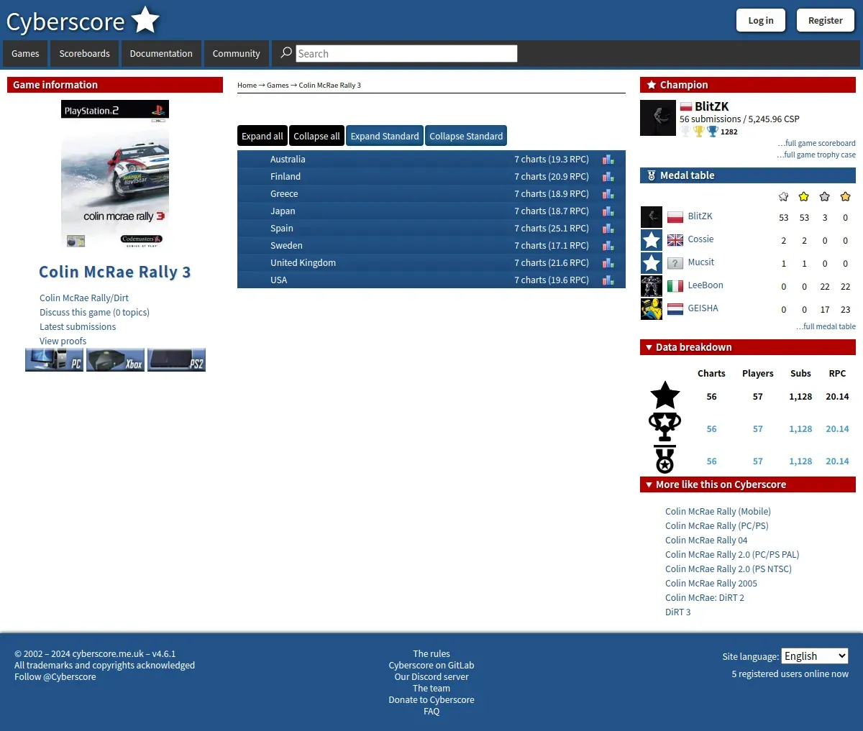Click Mucsit's star avatar in the medal table
Image resolution: width=863 pixels, height=731 pixels.
coord(652,262)
